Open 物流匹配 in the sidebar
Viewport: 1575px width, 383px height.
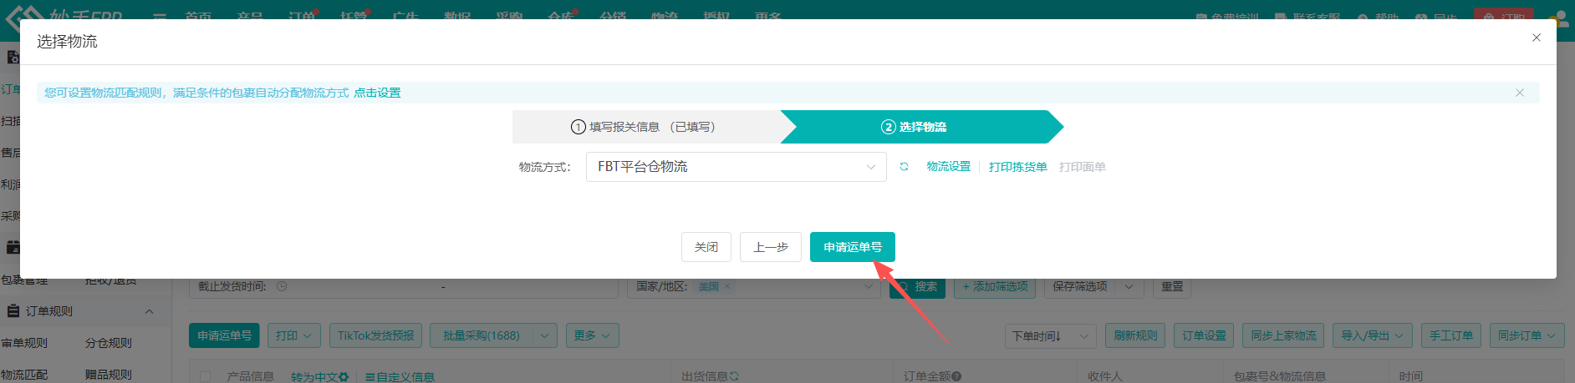[24, 375]
